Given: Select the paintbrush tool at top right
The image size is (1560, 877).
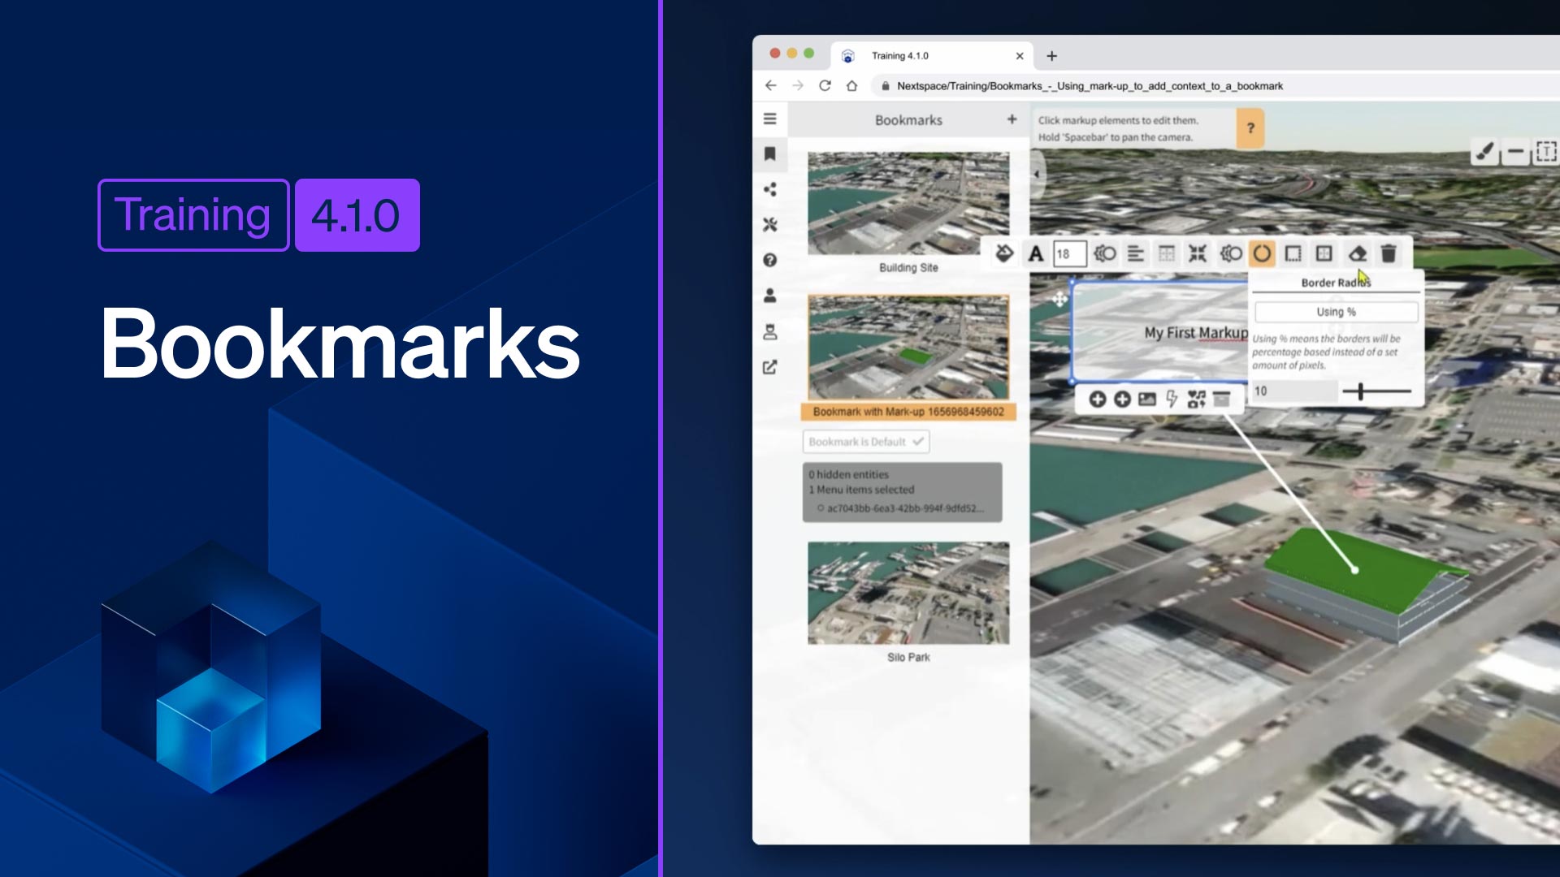Looking at the screenshot, I should pyautogui.click(x=1484, y=151).
